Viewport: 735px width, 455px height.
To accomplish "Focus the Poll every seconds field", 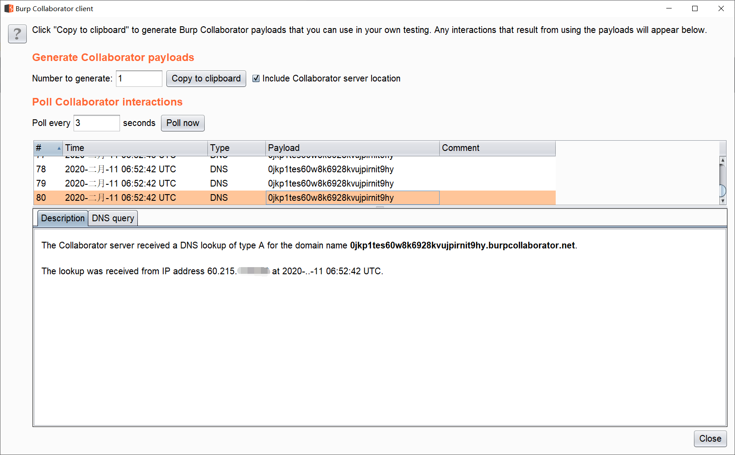I will pyautogui.click(x=97, y=123).
